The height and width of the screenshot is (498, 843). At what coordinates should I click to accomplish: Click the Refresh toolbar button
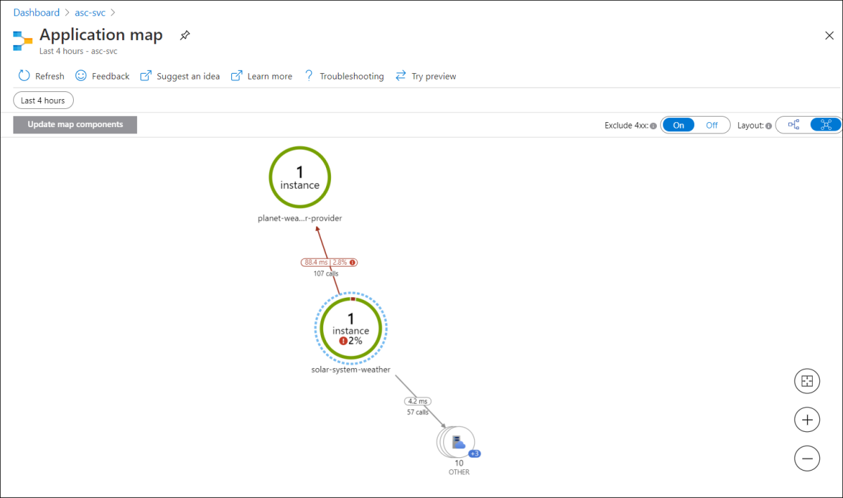[41, 76]
